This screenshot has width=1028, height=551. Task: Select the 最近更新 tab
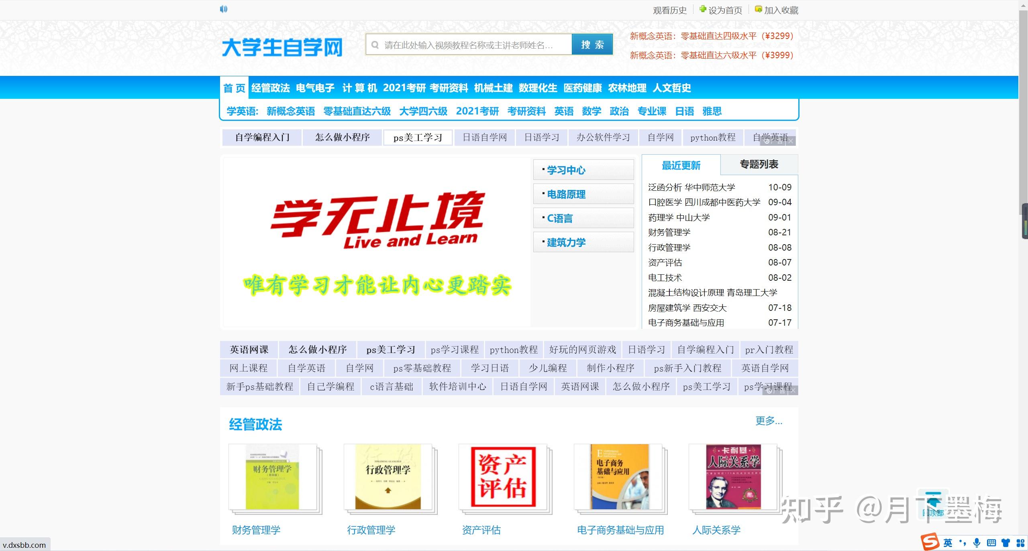tap(681, 165)
